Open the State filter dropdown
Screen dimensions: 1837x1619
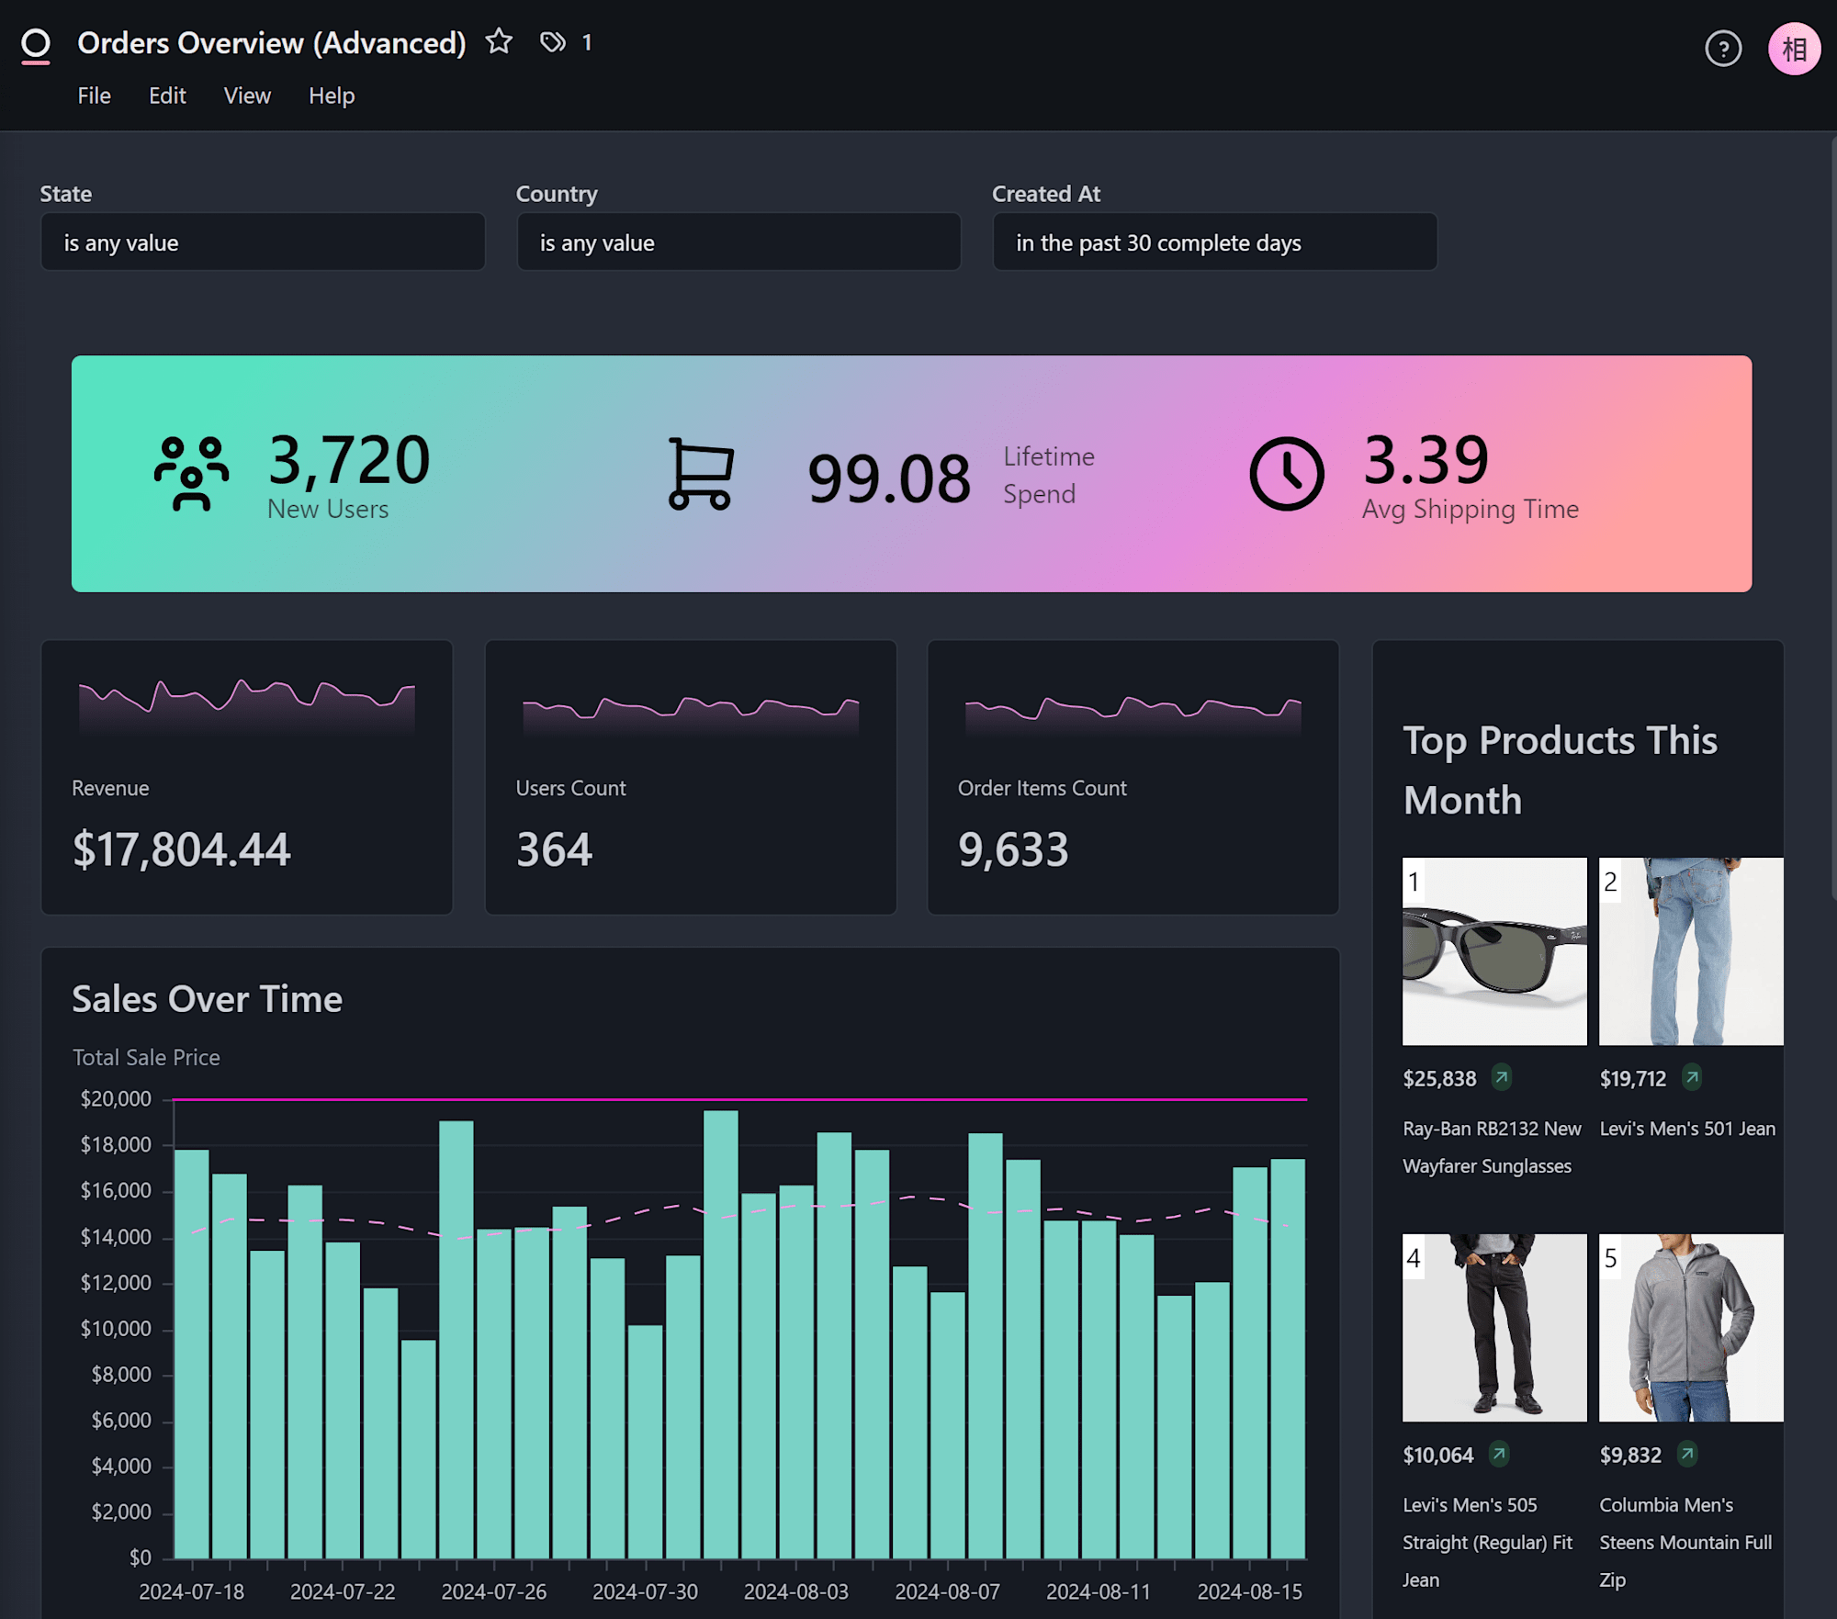(x=263, y=242)
